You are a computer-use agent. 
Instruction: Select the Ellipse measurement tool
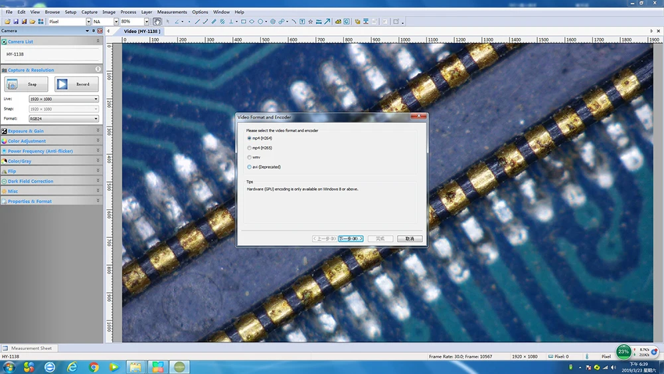(252, 21)
